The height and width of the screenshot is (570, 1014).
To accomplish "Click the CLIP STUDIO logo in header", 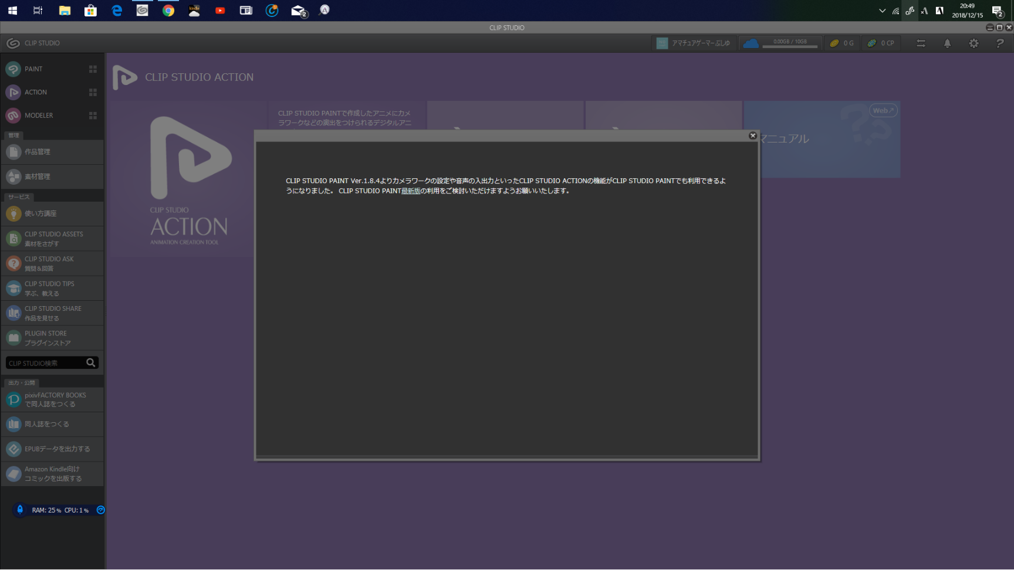I will (x=33, y=43).
